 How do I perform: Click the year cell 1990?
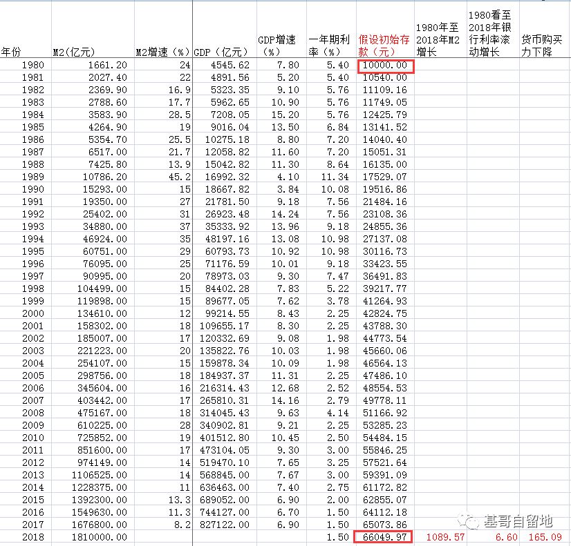(32, 189)
